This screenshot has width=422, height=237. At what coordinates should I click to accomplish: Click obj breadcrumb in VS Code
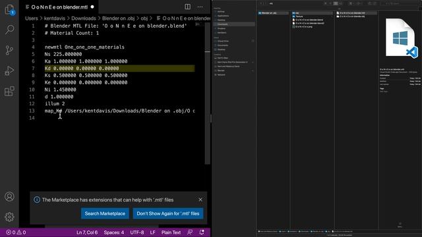pos(144,18)
